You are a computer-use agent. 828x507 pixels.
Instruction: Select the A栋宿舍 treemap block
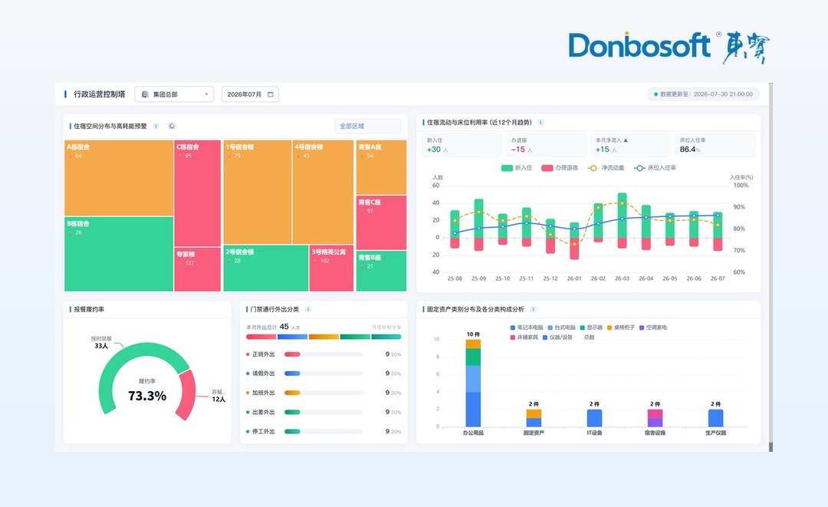[119, 177]
